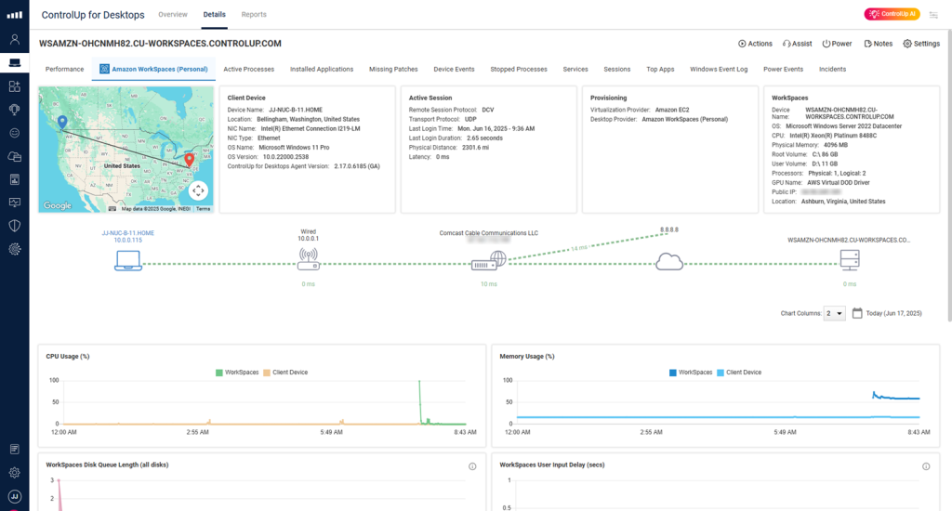The height and width of the screenshot is (511, 952).
Task: Click the WorkSpaces server icon in topology
Action: click(850, 260)
